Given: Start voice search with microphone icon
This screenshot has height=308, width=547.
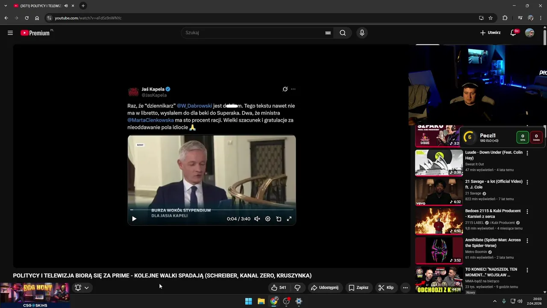Looking at the screenshot, I should [x=362, y=33].
